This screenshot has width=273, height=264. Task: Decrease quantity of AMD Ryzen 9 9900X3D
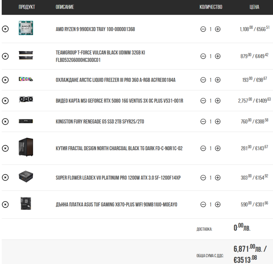point(203,29)
